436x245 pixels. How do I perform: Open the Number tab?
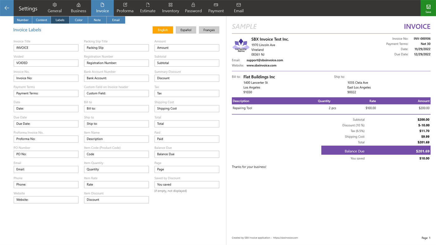[x=23, y=20]
